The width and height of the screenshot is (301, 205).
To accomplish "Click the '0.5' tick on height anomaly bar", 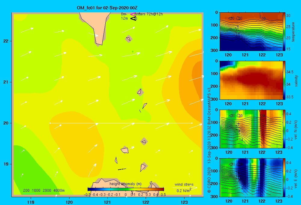I will click(x=163, y=195).
